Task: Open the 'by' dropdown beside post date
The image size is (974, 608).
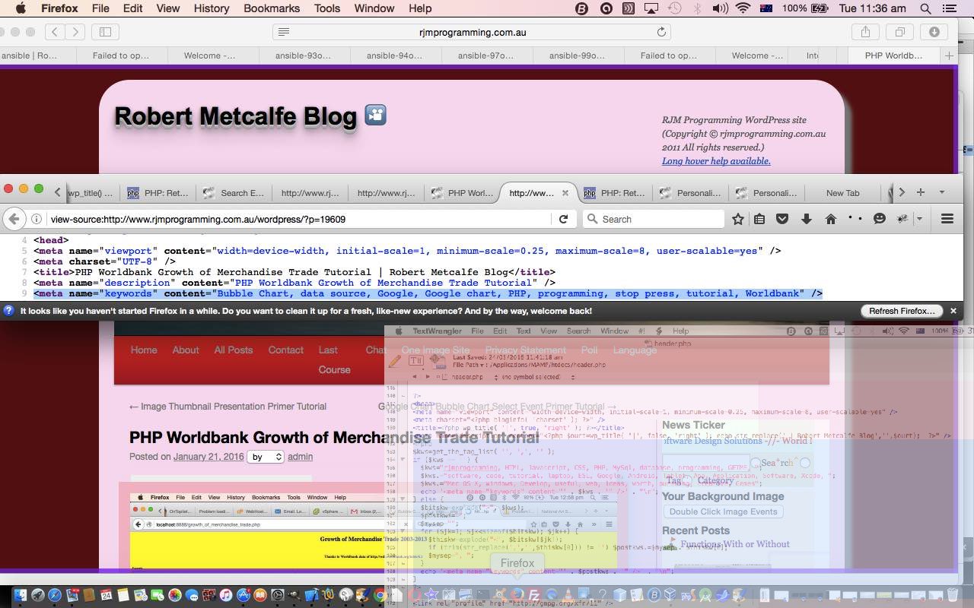Action: pyautogui.click(x=267, y=457)
